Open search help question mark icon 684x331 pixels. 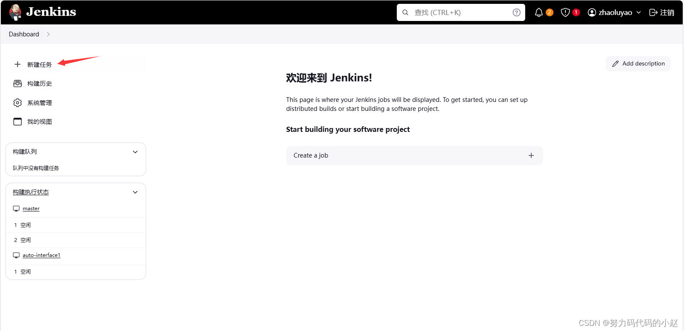click(x=517, y=12)
